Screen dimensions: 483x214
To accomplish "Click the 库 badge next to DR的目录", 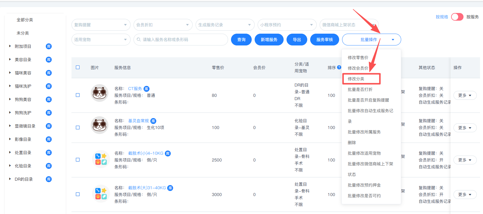I will pos(49,179).
